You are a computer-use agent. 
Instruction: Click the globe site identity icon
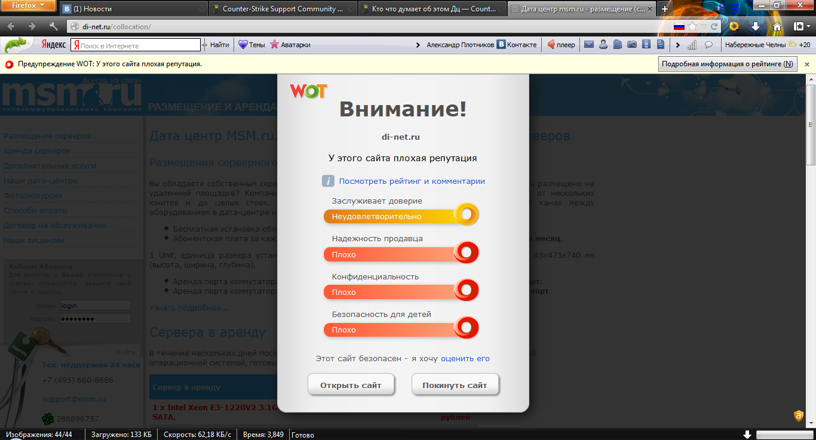(x=75, y=27)
